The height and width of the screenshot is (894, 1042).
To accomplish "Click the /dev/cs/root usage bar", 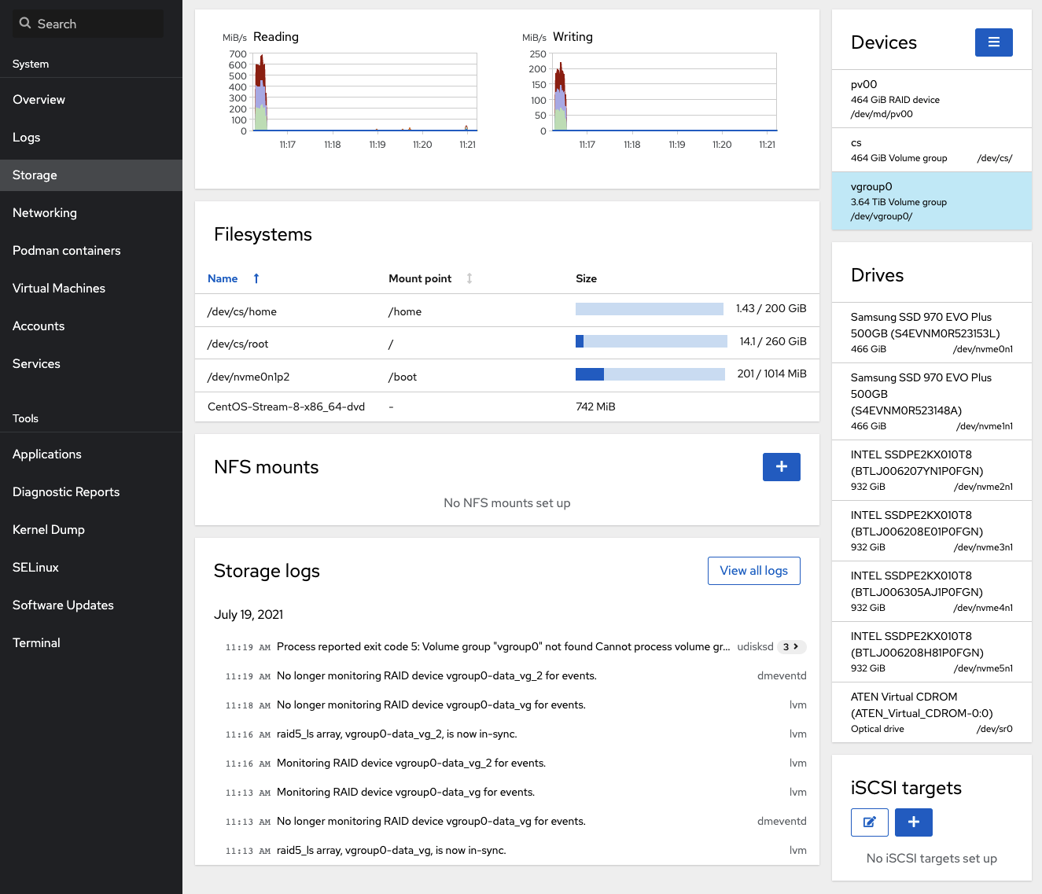I will tap(651, 341).
